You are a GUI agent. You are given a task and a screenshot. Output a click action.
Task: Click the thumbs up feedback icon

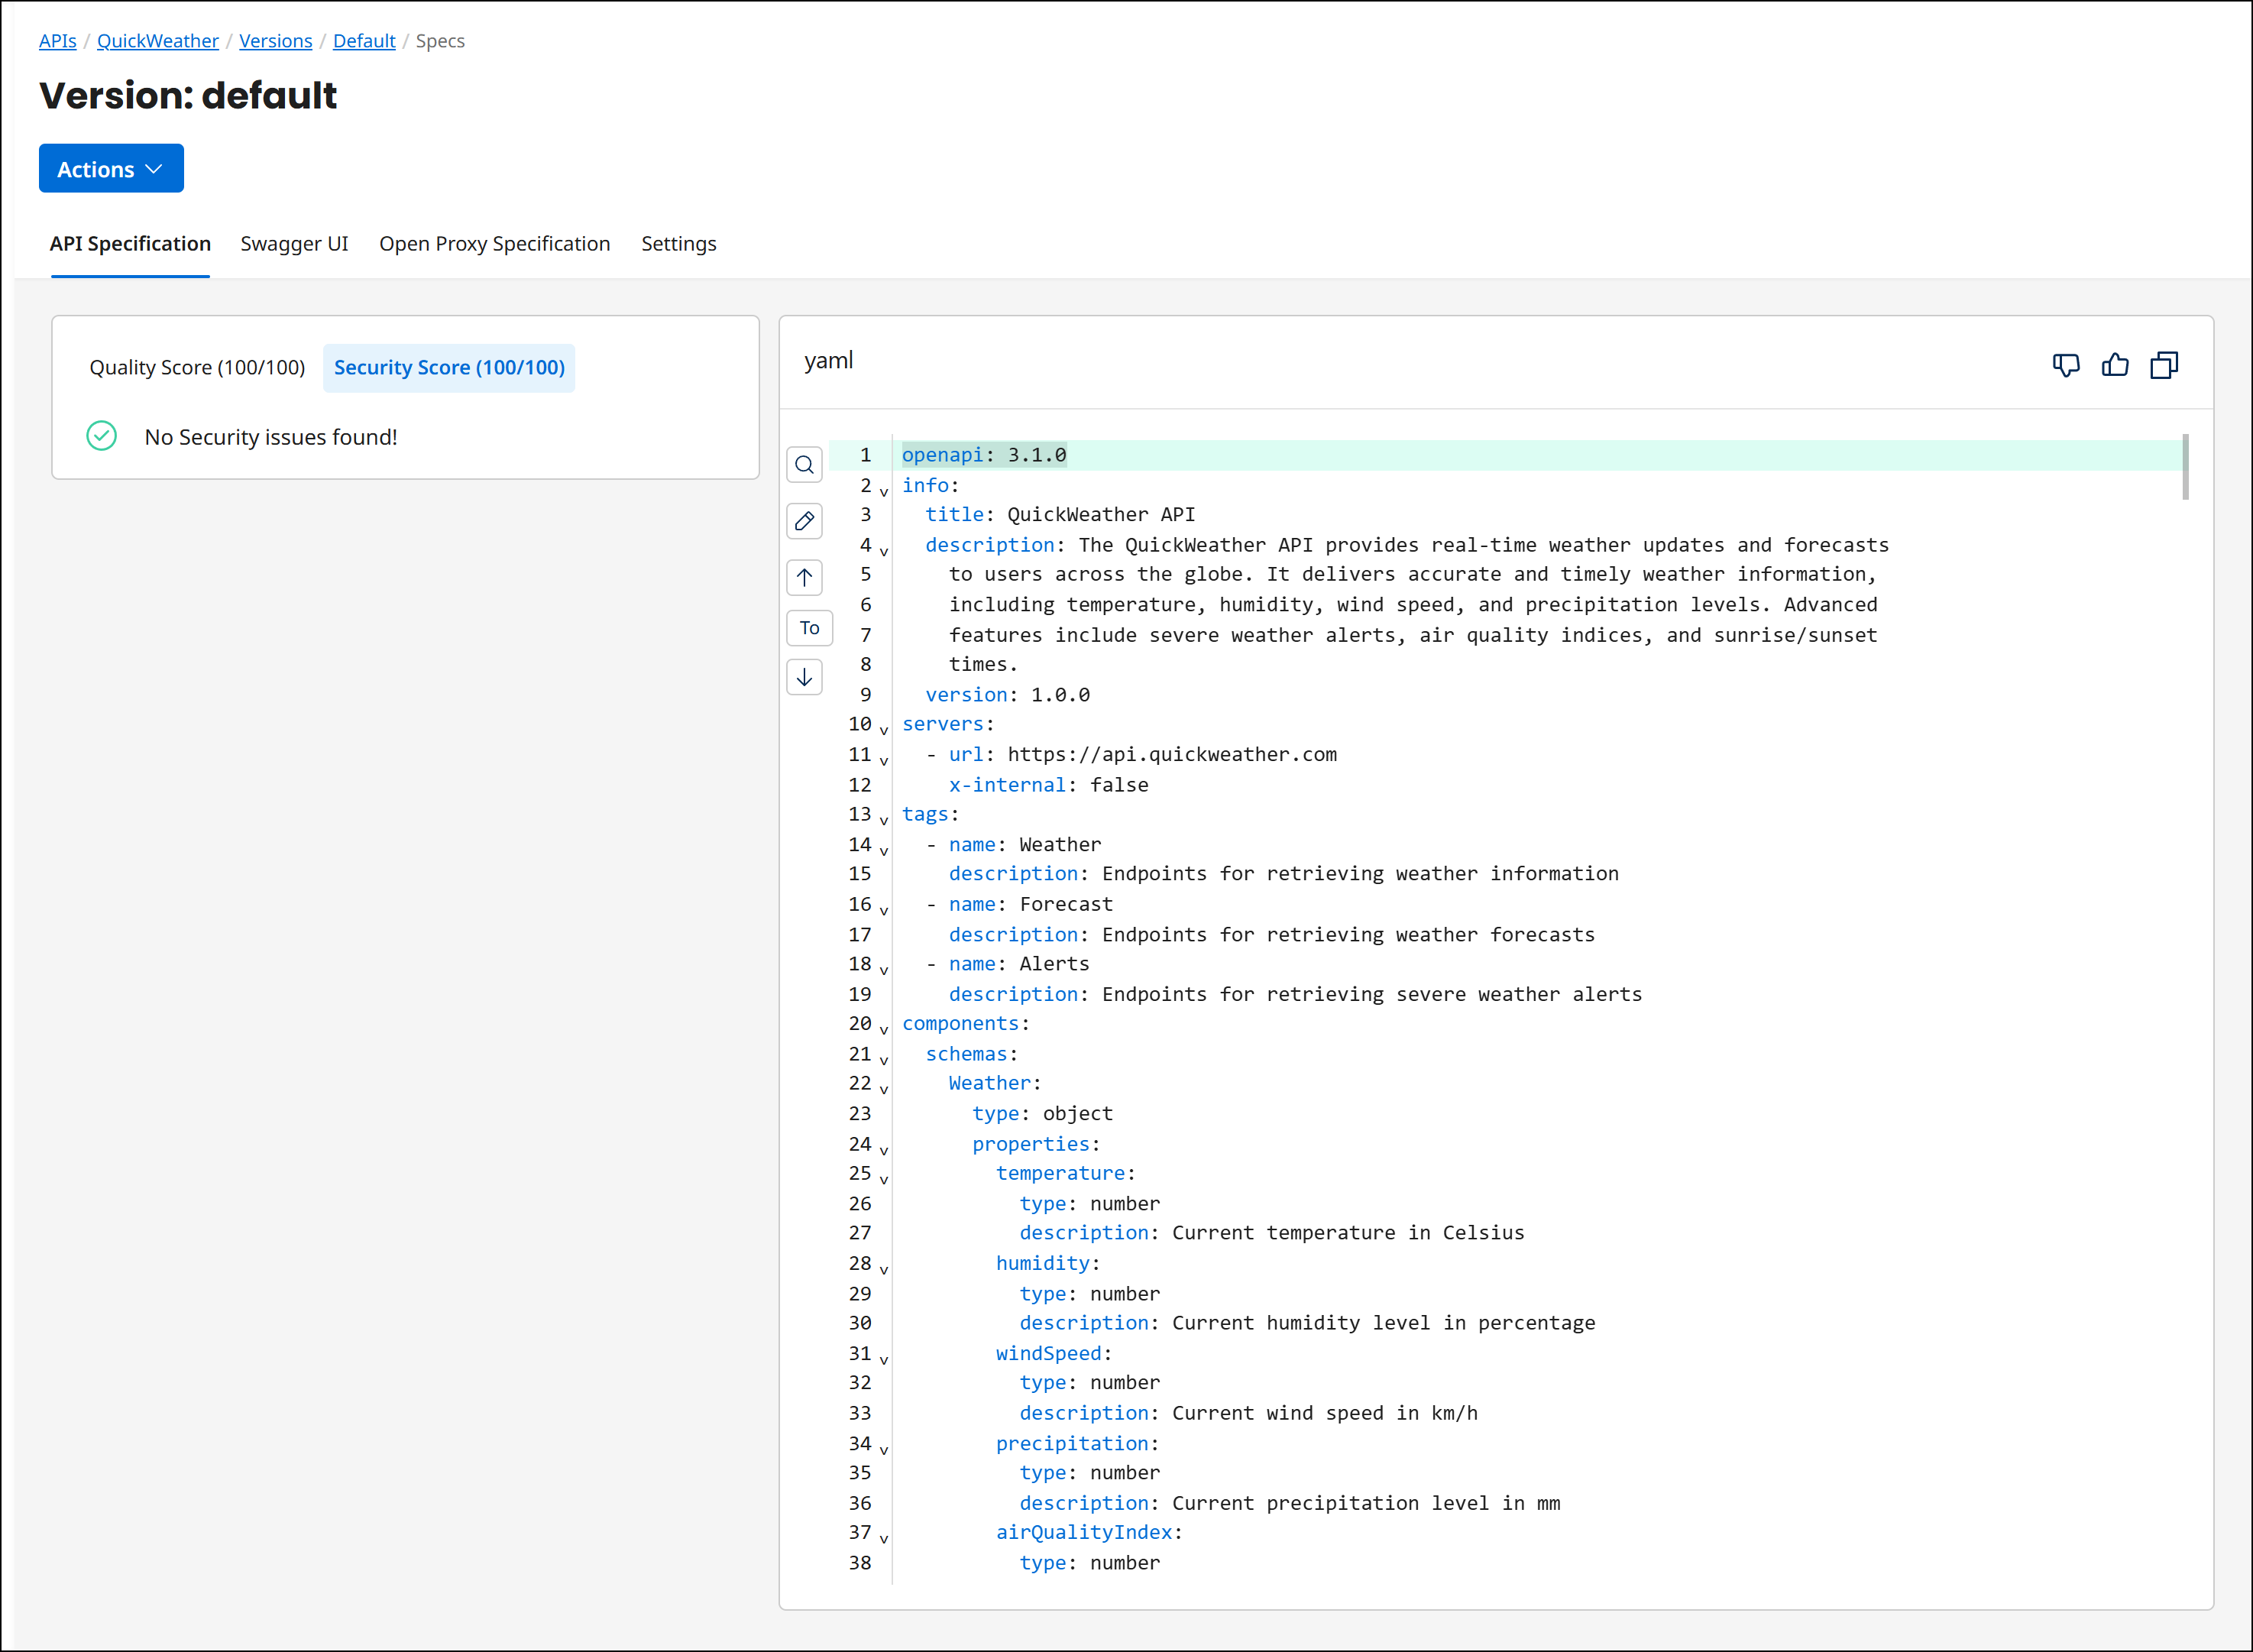tap(2114, 365)
